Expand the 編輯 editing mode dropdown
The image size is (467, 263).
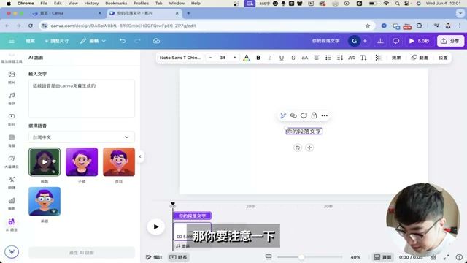(93, 41)
